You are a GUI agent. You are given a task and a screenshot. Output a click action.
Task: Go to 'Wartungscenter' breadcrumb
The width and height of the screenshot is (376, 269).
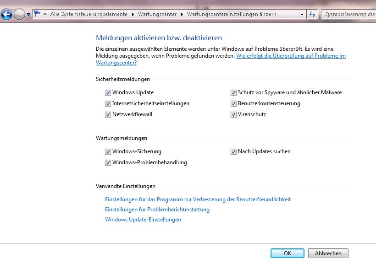point(157,14)
